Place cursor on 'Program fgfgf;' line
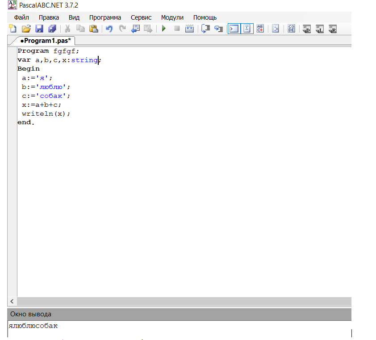The image size is (376, 340). coord(48,51)
